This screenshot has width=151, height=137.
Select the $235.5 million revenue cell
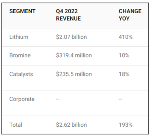tap(74, 74)
